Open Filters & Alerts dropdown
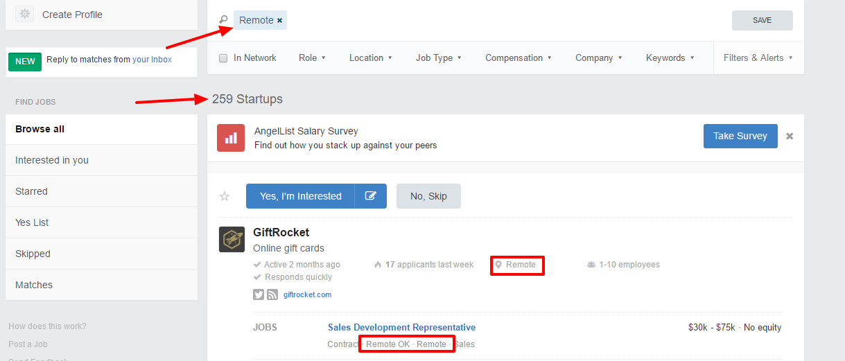The image size is (845, 361). (758, 58)
